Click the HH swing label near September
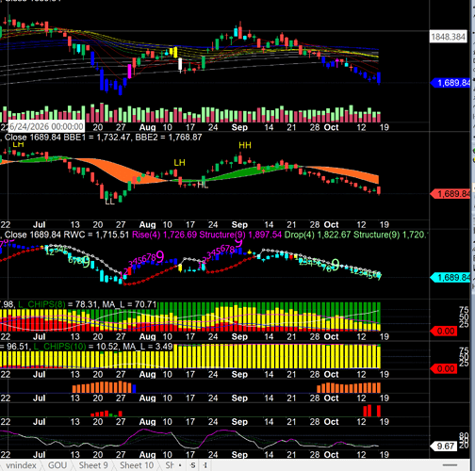 (245, 145)
